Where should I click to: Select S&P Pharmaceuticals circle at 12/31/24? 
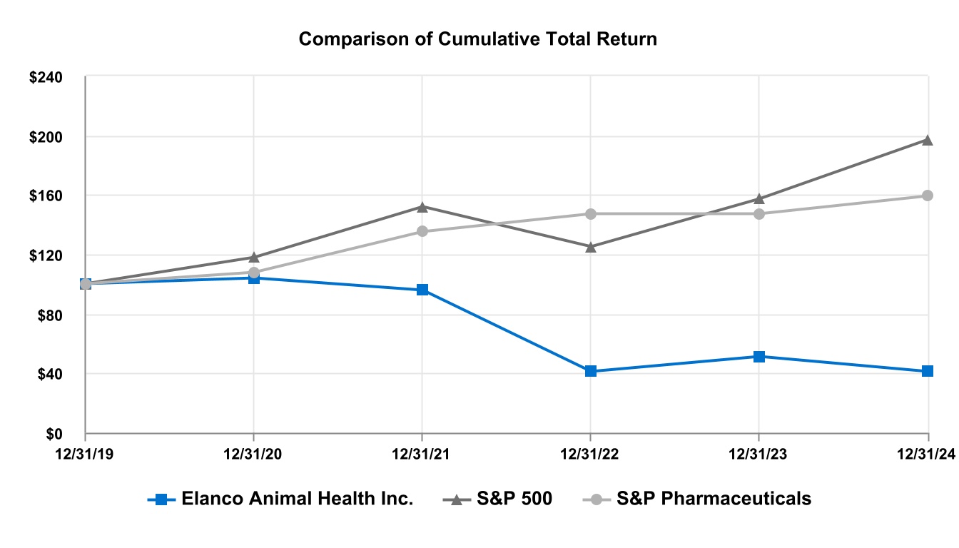tap(927, 196)
